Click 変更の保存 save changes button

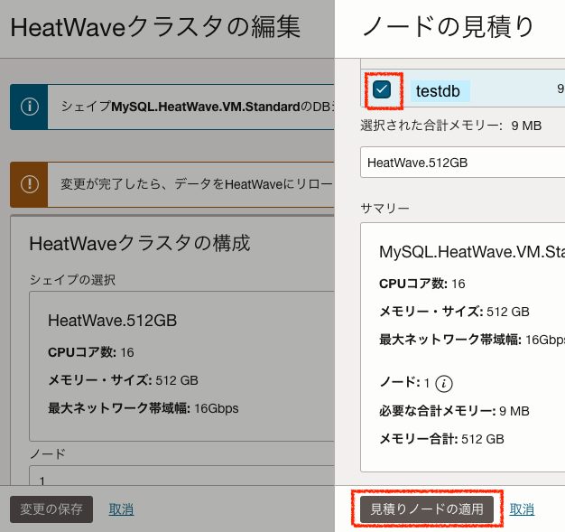pyautogui.click(x=51, y=509)
